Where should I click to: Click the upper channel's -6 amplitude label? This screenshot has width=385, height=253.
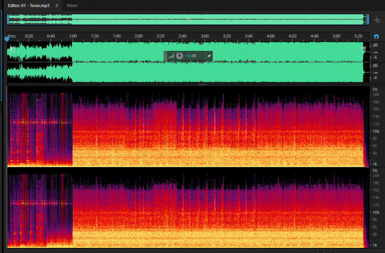[x=375, y=58]
